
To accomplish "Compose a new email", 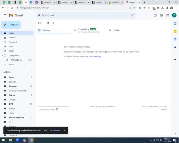I will pos(11,25).
